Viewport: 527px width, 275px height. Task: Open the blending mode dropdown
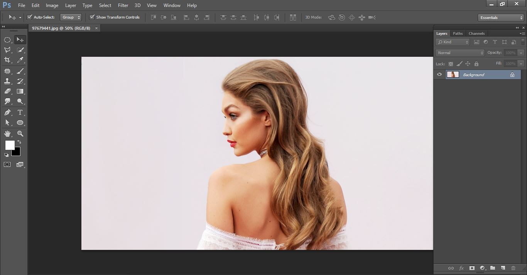(x=459, y=53)
